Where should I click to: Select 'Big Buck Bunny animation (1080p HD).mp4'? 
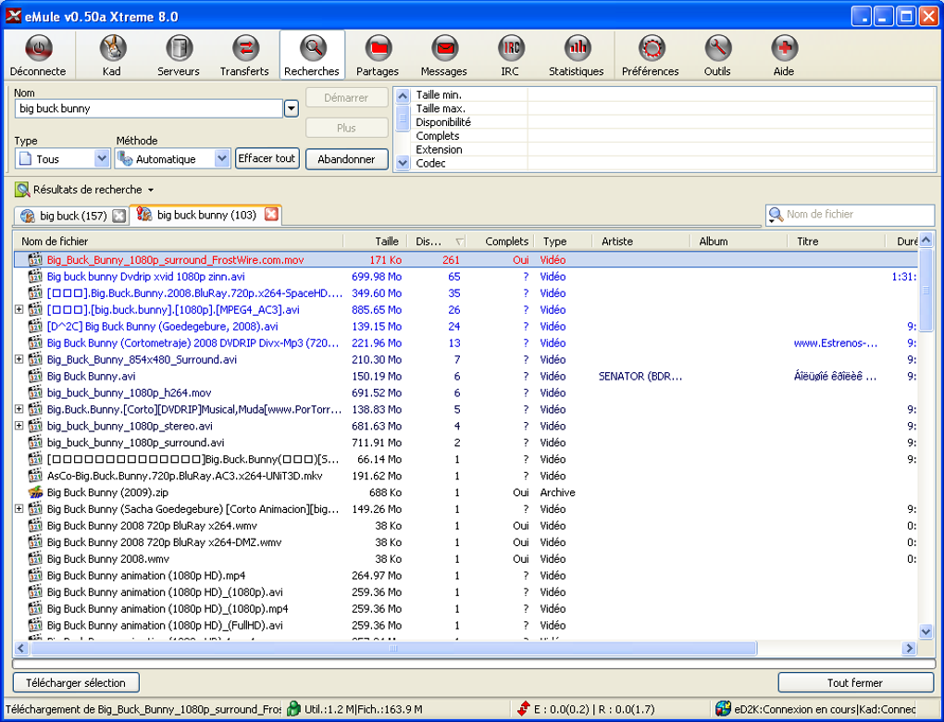[x=465, y=576]
